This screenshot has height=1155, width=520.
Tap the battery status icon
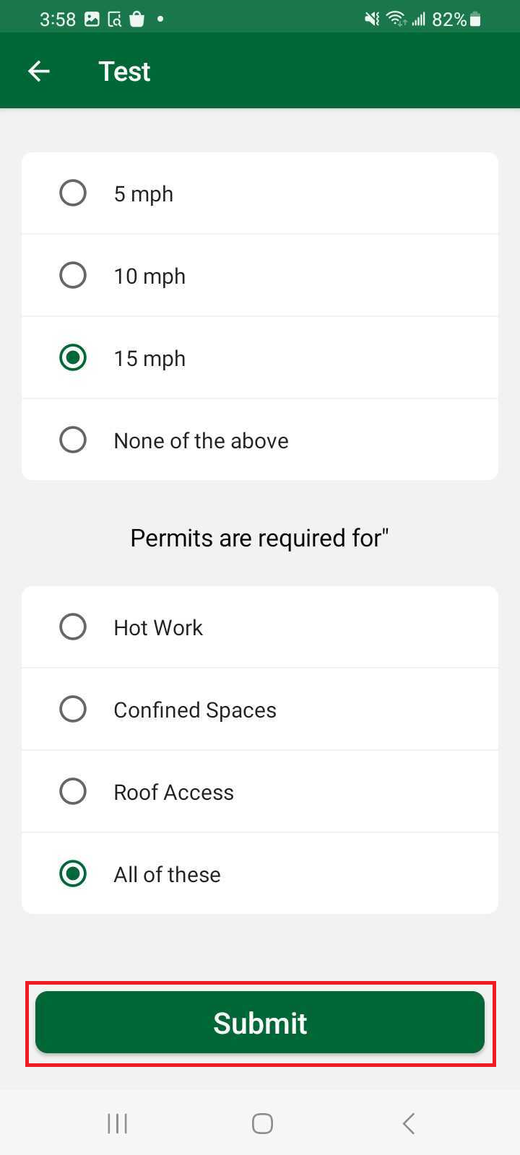(x=475, y=19)
